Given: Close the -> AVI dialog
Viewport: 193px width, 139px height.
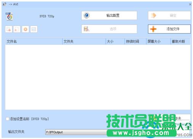Looking at the screenshot, I should [190, 5].
